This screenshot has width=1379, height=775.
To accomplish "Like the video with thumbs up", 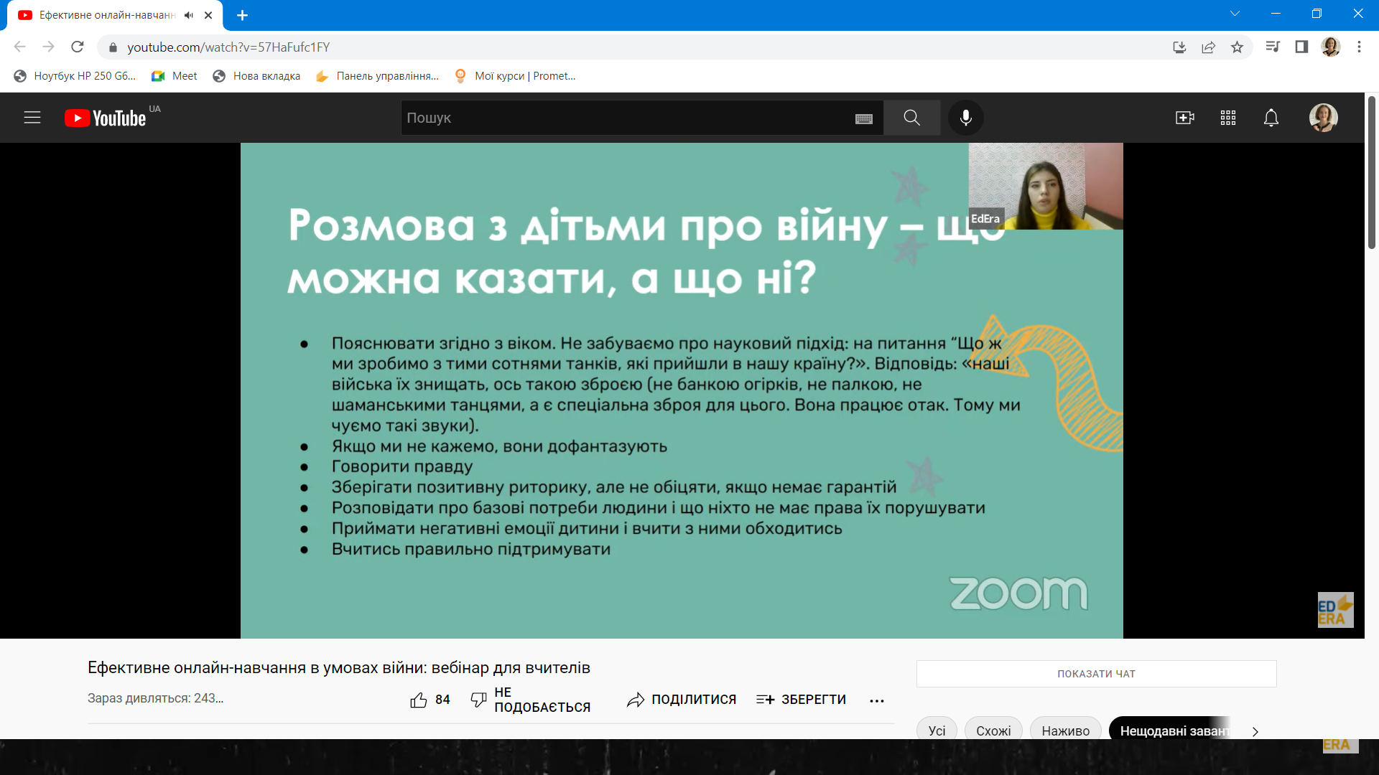I will [x=419, y=700].
